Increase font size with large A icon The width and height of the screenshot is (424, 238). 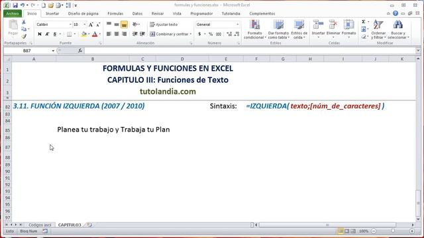click(91, 24)
